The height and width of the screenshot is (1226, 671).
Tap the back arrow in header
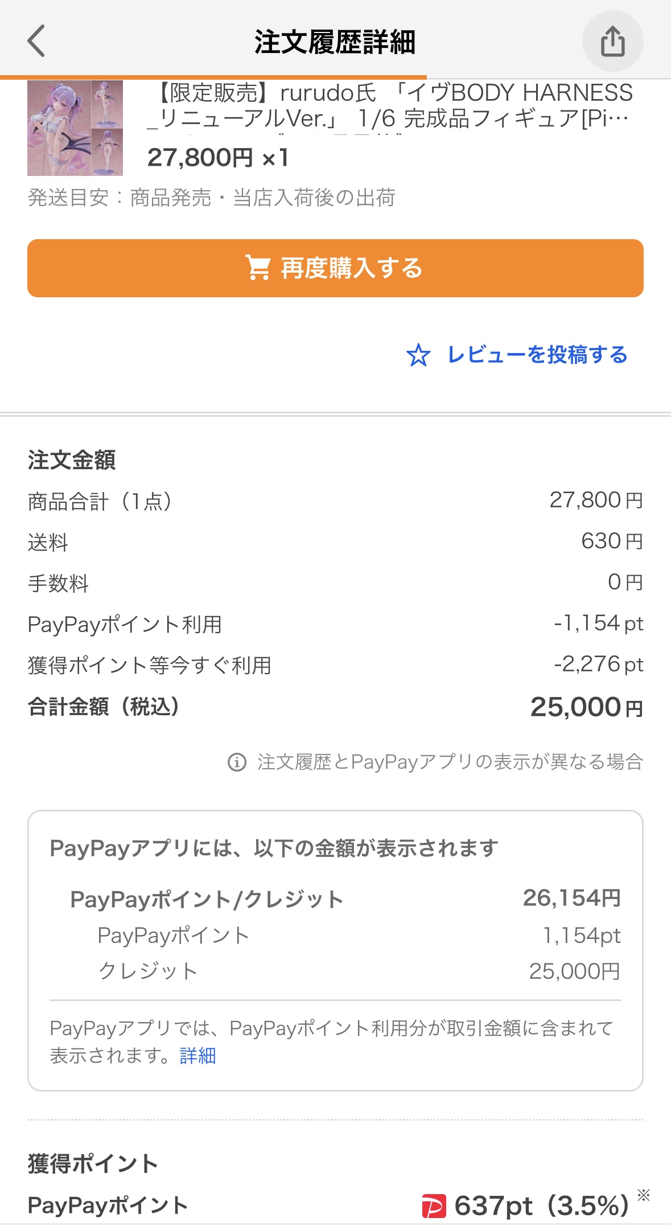pyautogui.click(x=36, y=41)
